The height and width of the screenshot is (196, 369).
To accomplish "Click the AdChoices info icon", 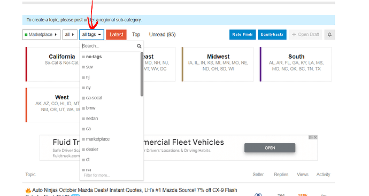I will 311,137.
